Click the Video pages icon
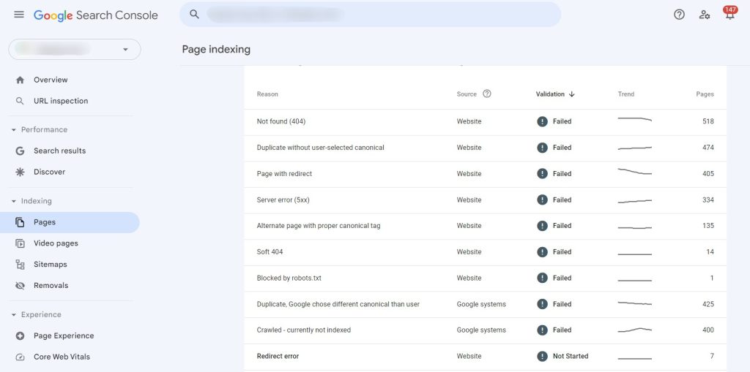This screenshot has width=750, height=372. pos(20,243)
